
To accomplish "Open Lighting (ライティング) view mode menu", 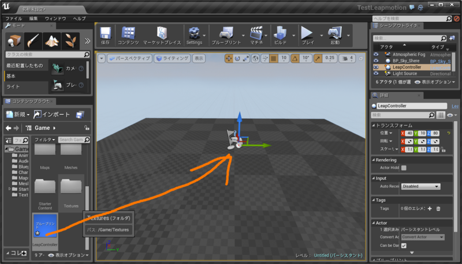I will tap(172, 58).
